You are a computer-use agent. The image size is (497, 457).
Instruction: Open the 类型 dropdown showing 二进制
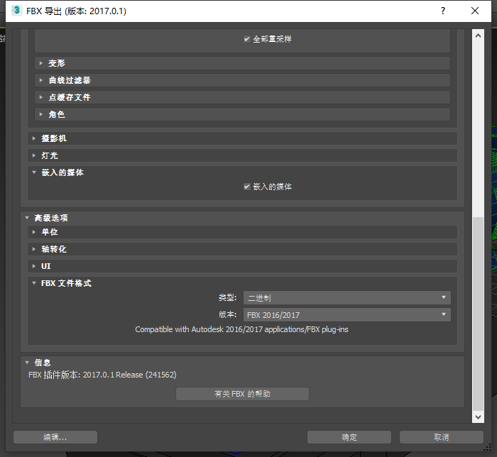[x=347, y=298]
